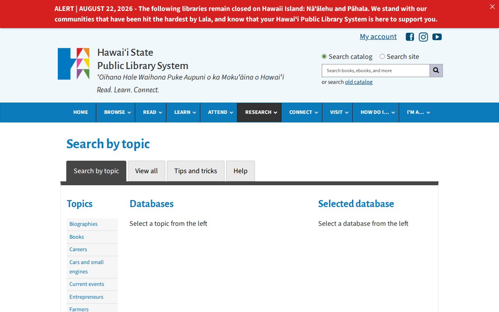499x312 pixels.
Task: Click the catalog search input field
Action: [375, 71]
